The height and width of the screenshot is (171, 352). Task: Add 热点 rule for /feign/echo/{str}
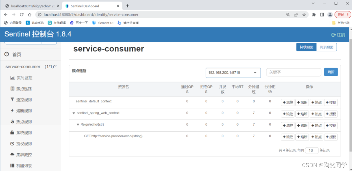(x=316, y=125)
